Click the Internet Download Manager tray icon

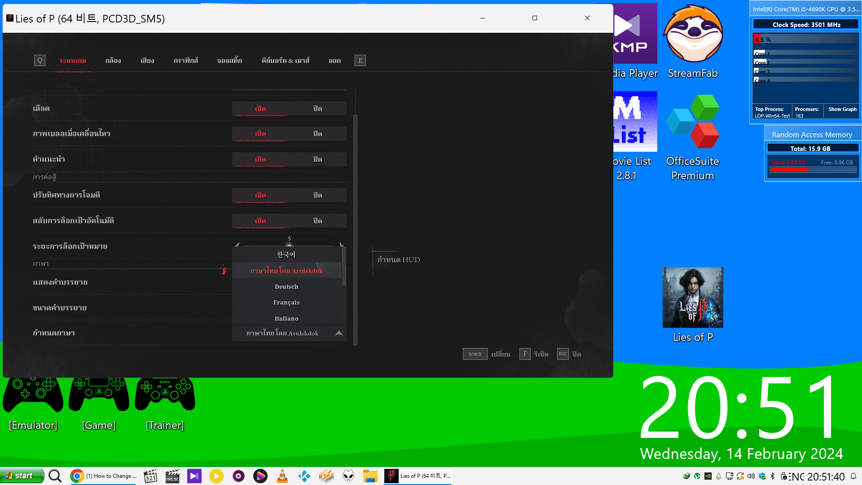pyautogui.click(x=686, y=476)
